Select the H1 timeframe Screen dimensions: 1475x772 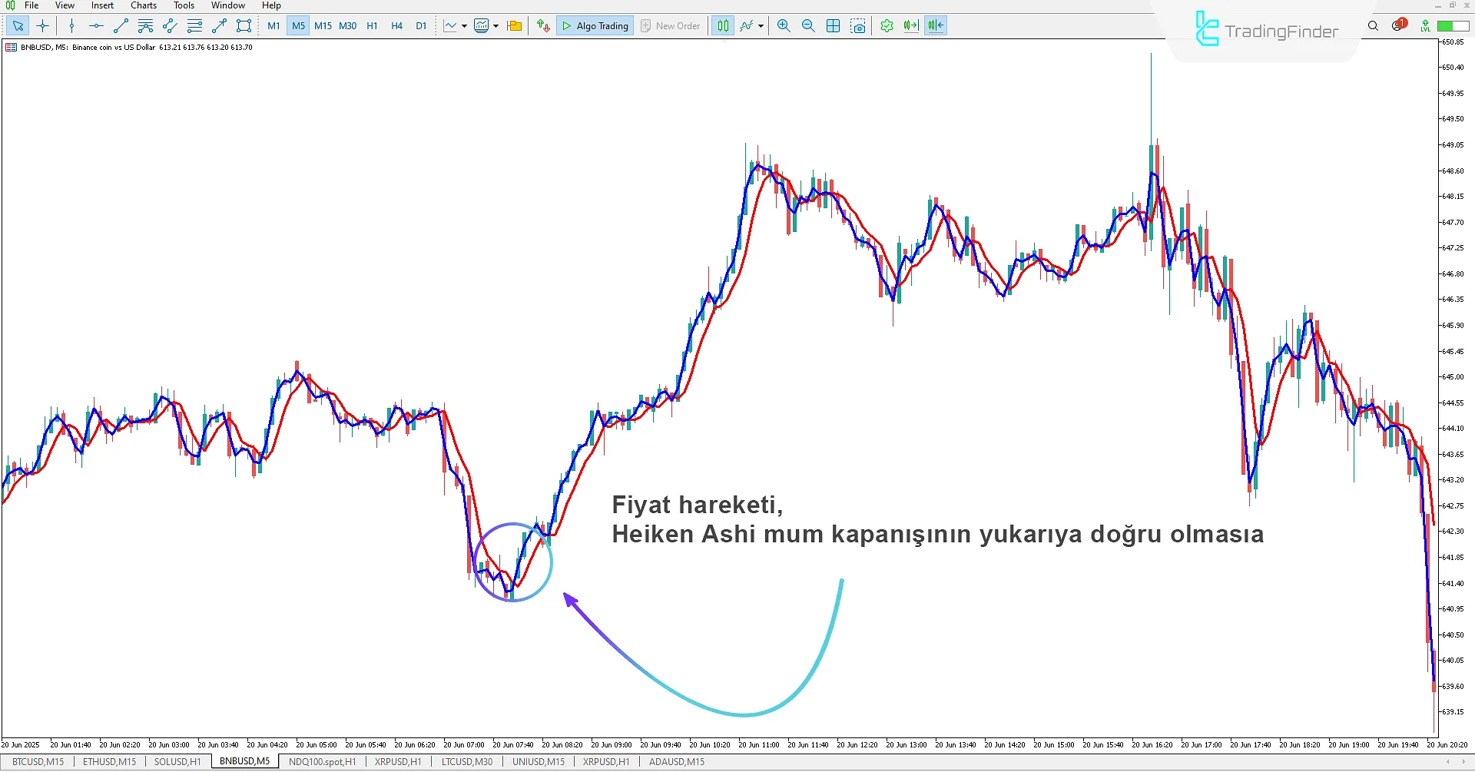pyautogui.click(x=372, y=25)
